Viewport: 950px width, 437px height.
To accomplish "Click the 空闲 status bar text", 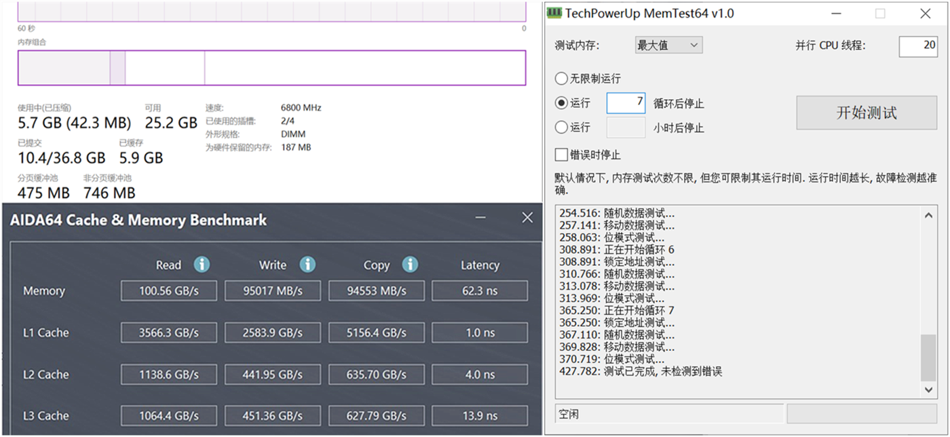I will 569,413.
